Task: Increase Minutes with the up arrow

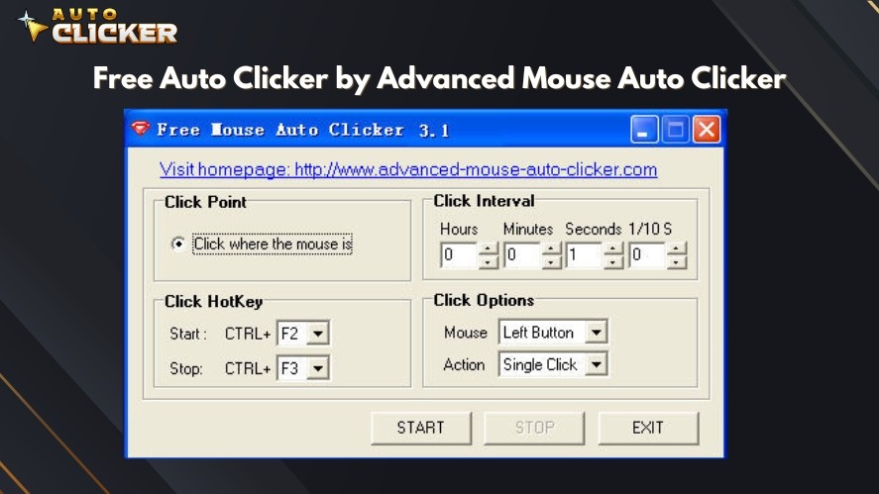Action: click(551, 248)
